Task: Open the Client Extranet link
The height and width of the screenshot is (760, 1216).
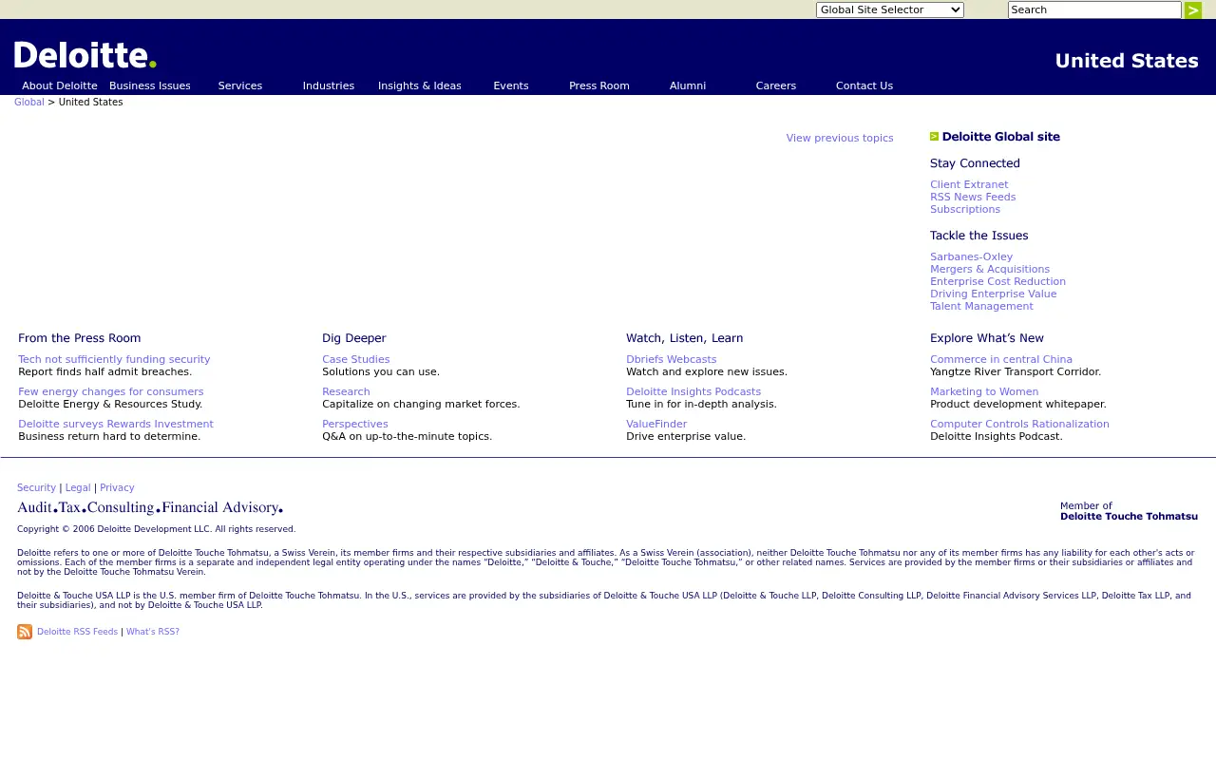Action: 969,185
